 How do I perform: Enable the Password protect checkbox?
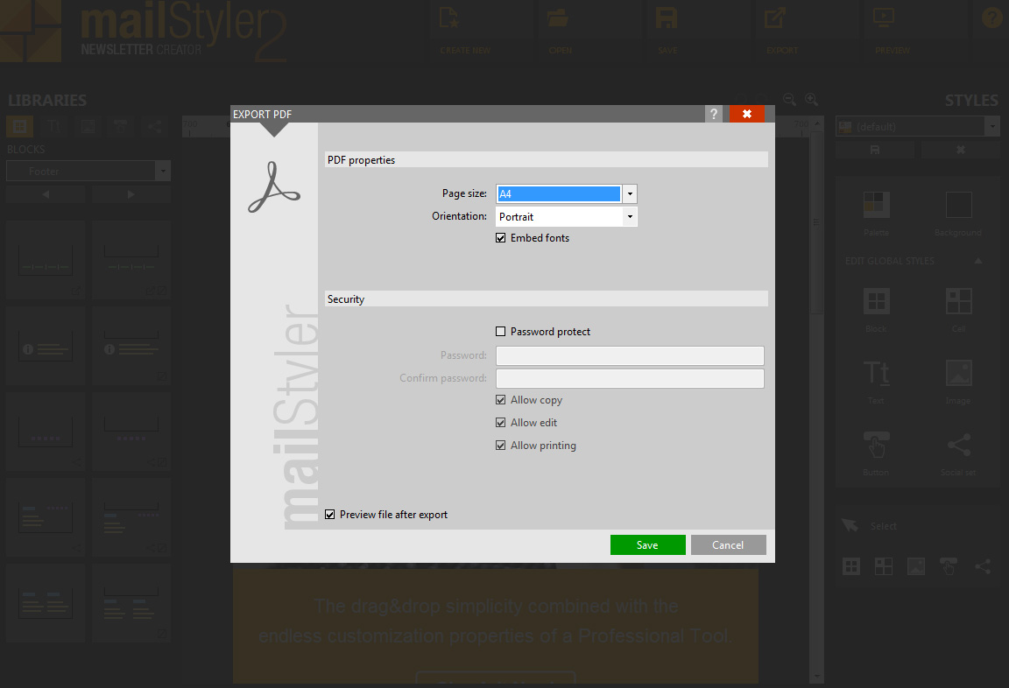501,332
